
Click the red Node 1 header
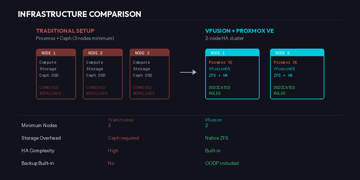56,53
